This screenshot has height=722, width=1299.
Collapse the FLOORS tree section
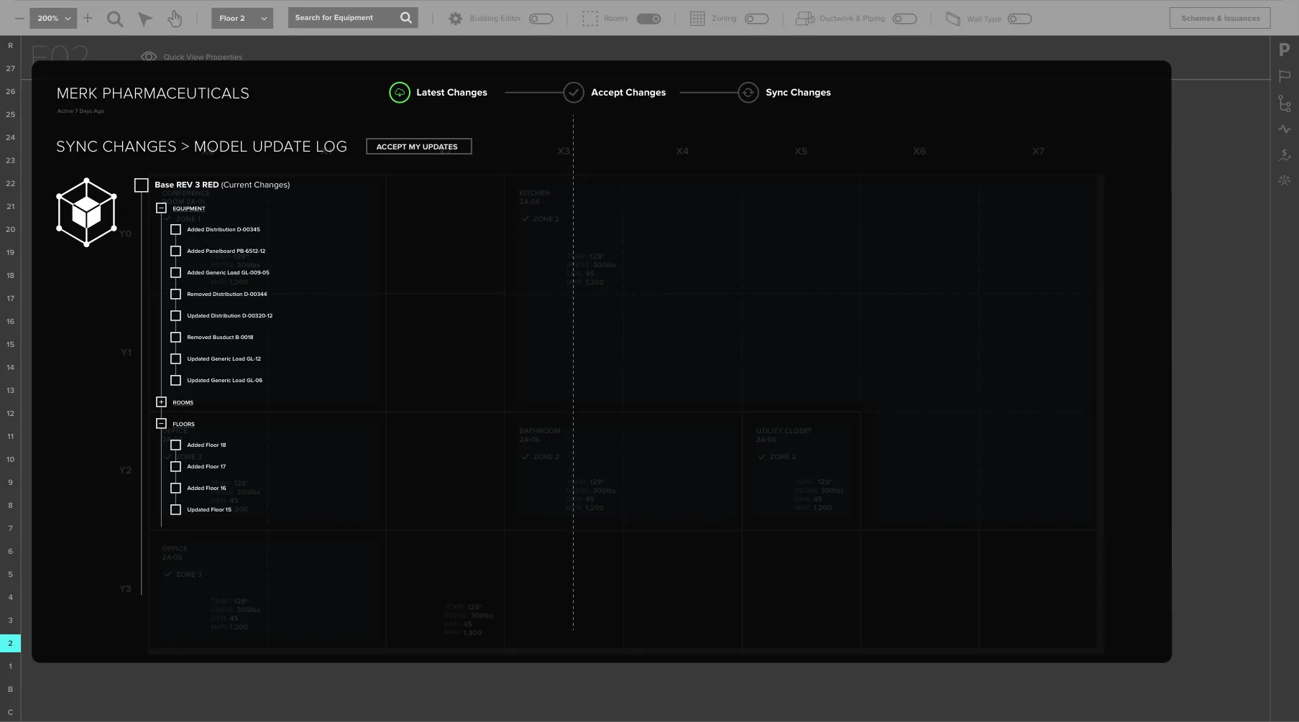(x=161, y=424)
